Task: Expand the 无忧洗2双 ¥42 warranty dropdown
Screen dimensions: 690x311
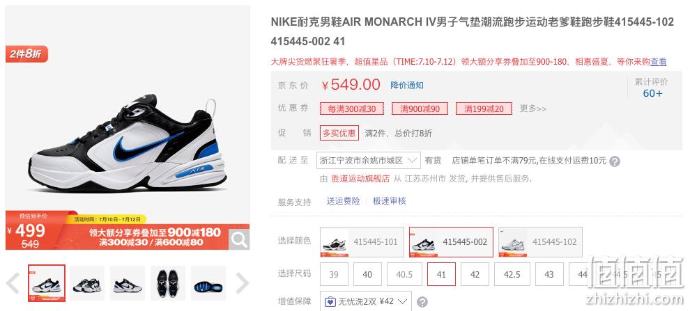Action: click(365, 301)
